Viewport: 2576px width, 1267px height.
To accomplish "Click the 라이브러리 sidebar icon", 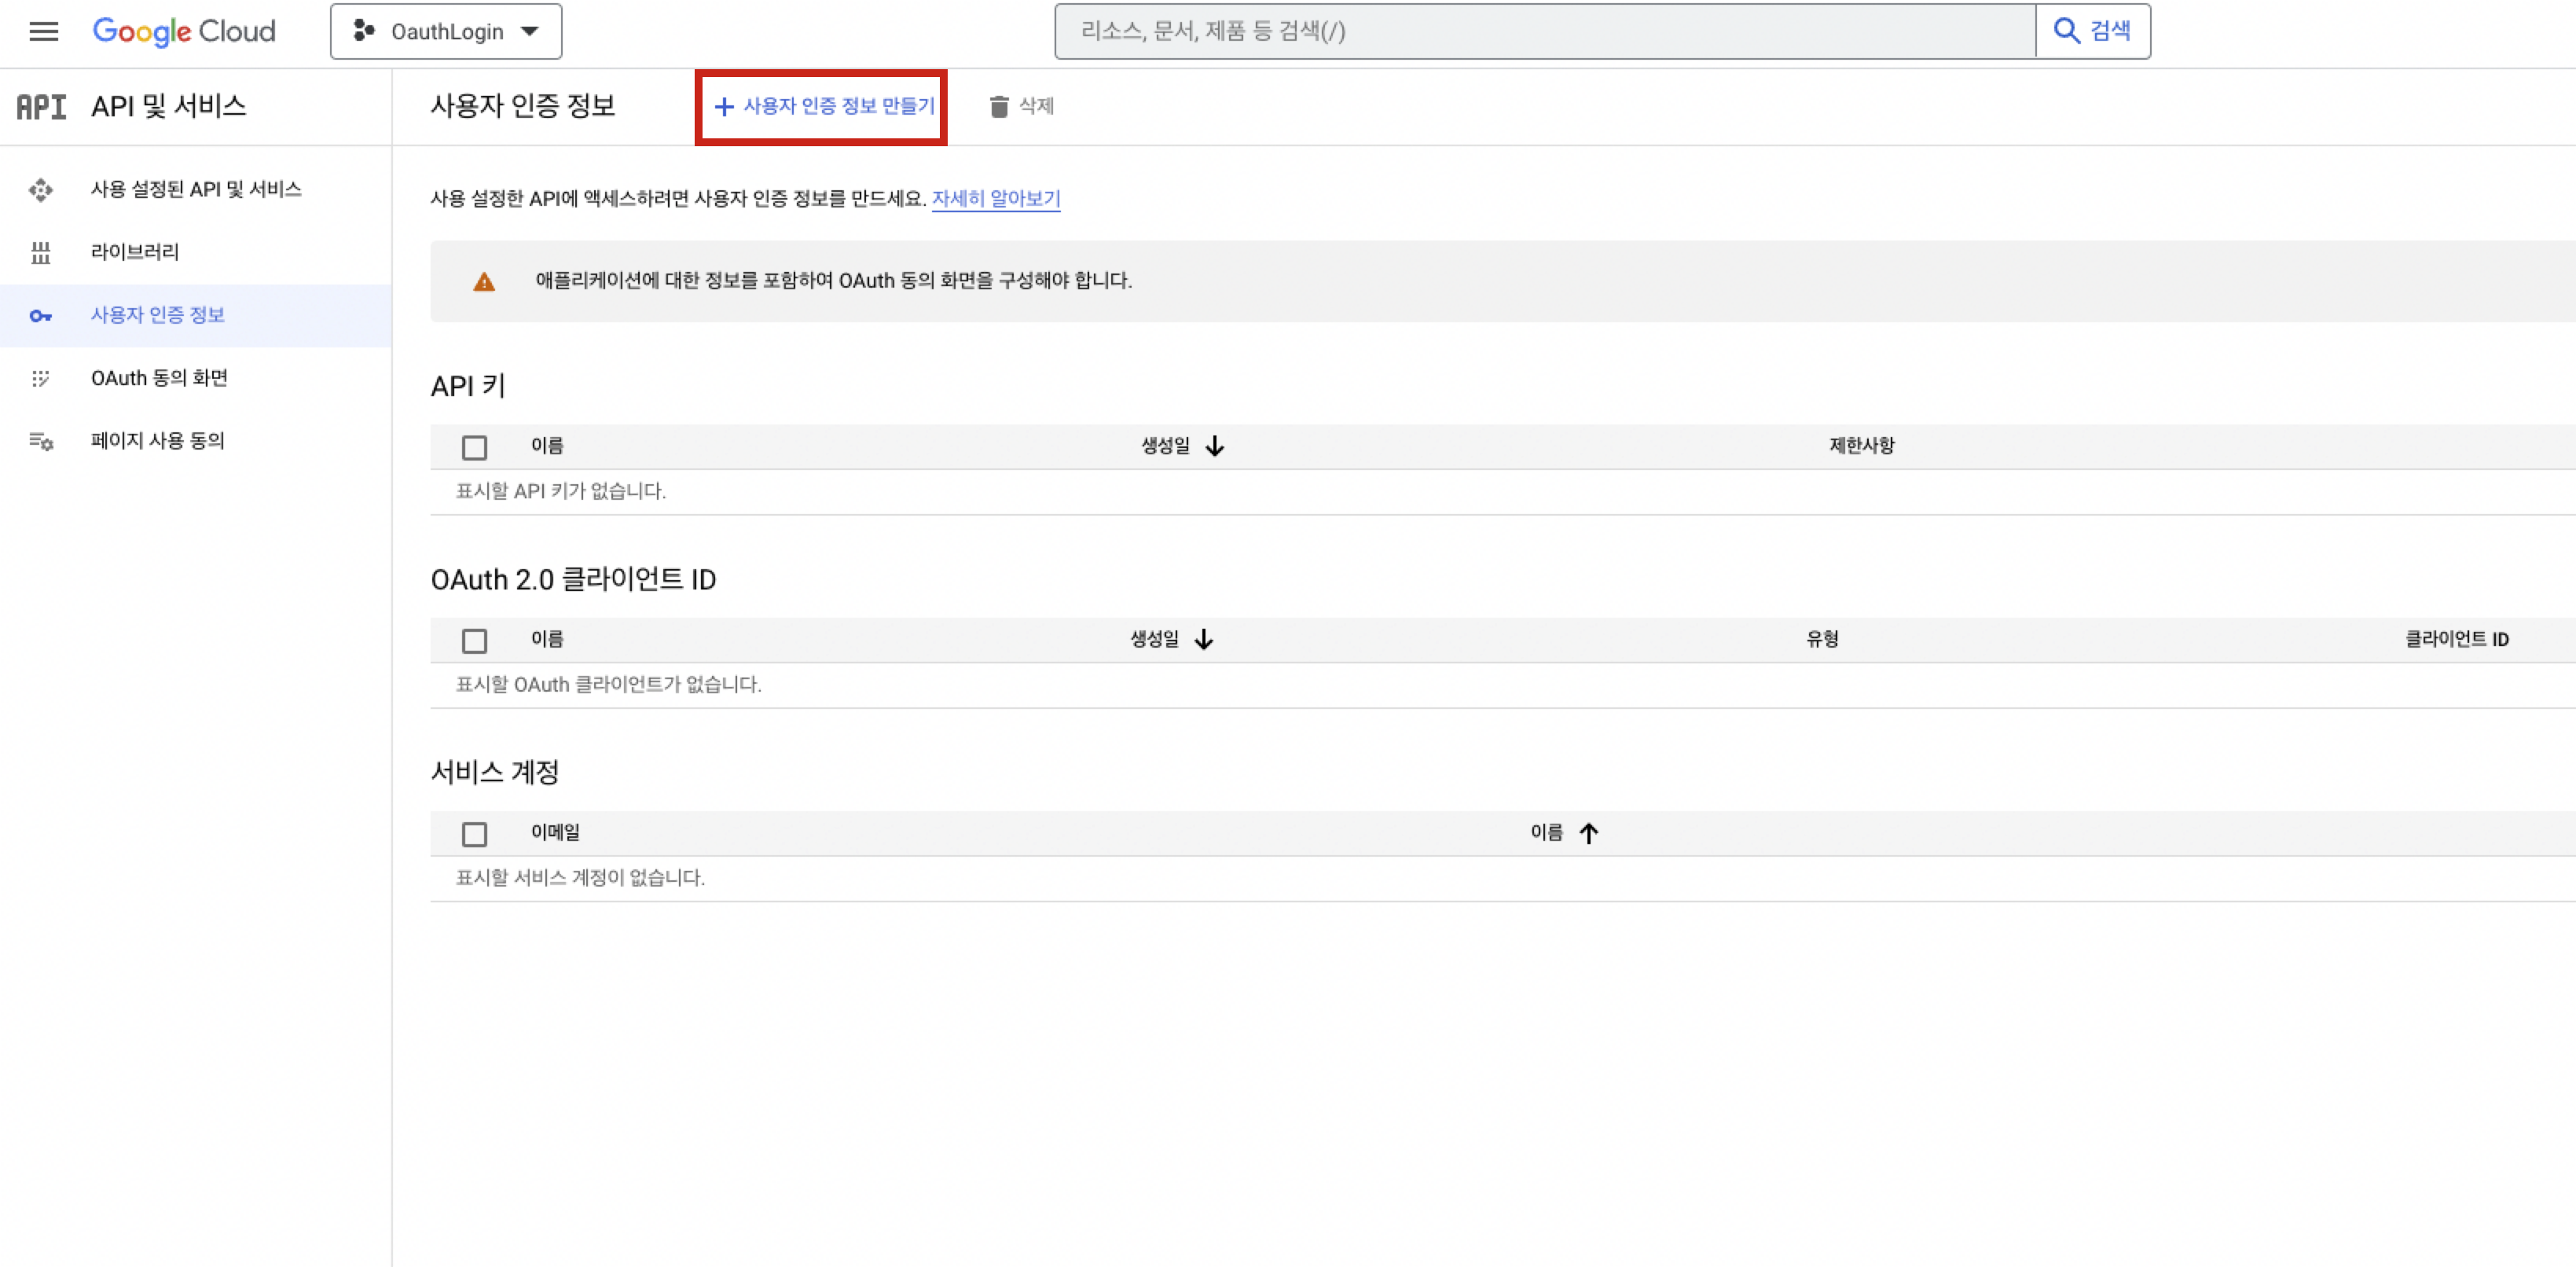I will click(41, 253).
